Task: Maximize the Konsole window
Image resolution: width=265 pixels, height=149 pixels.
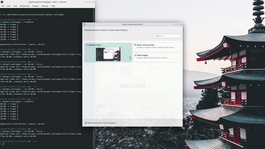Action: pyautogui.click(x=89, y=2)
